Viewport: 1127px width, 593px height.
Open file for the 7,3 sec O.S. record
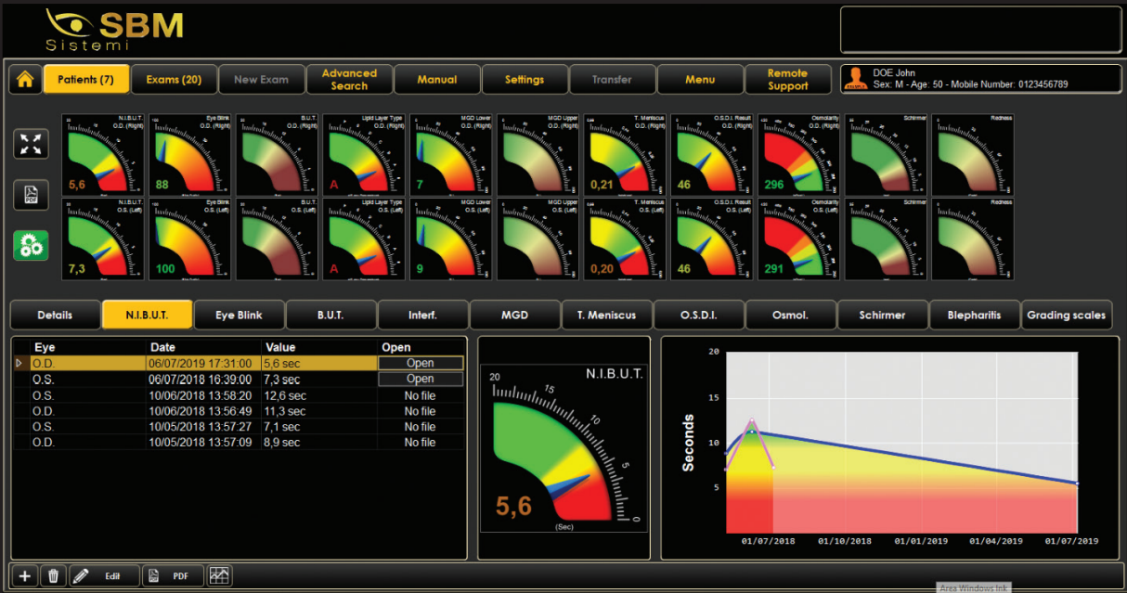tap(420, 379)
